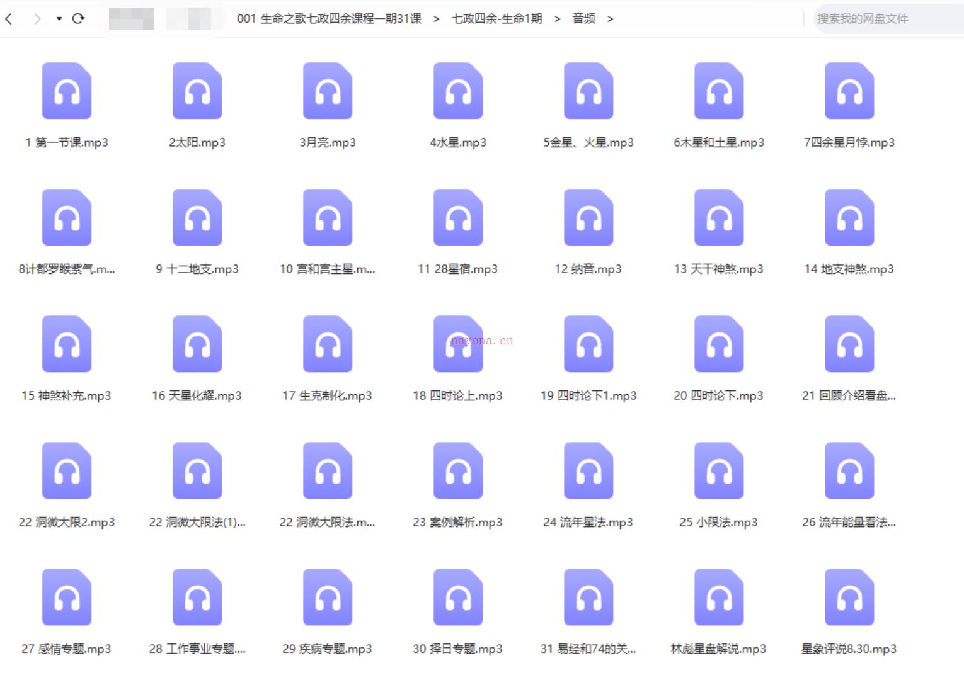The height and width of the screenshot is (680, 964).
Task: Click file name 19 四时论下1.mp3
Action: point(588,395)
